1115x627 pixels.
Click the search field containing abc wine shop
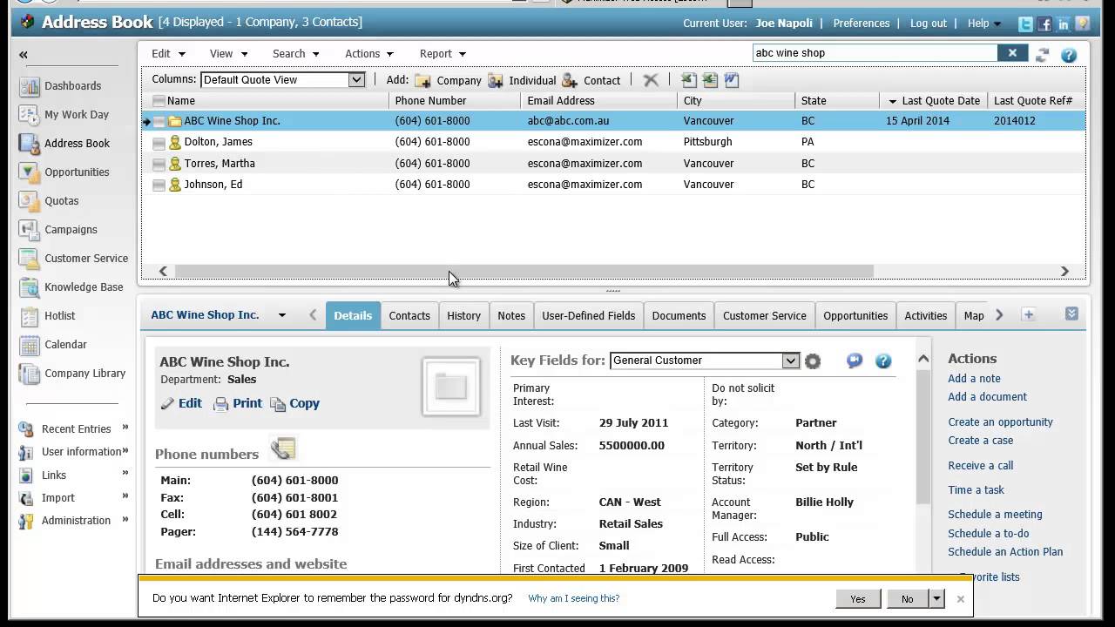point(875,53)
